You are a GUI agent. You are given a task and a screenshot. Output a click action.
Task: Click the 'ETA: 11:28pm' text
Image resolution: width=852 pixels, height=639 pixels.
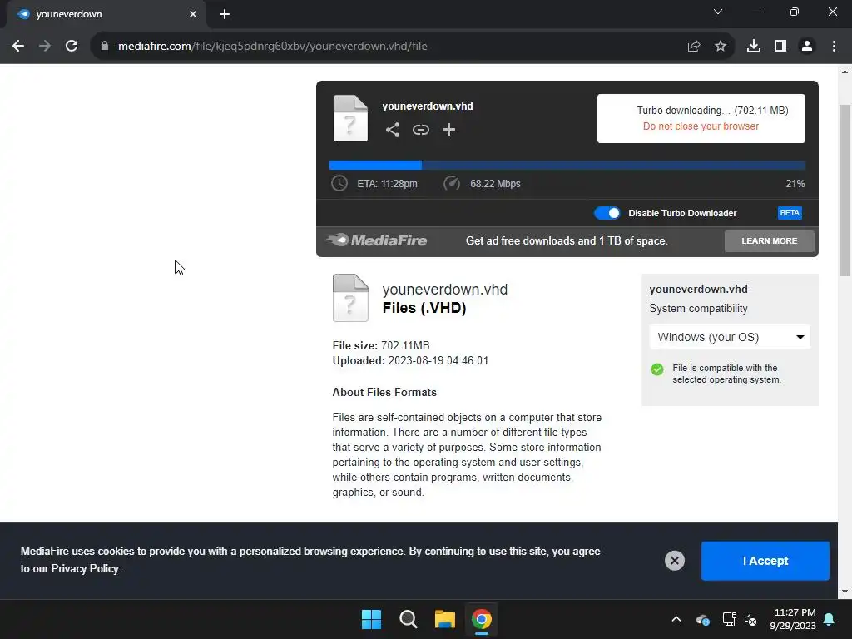(387, 184)
